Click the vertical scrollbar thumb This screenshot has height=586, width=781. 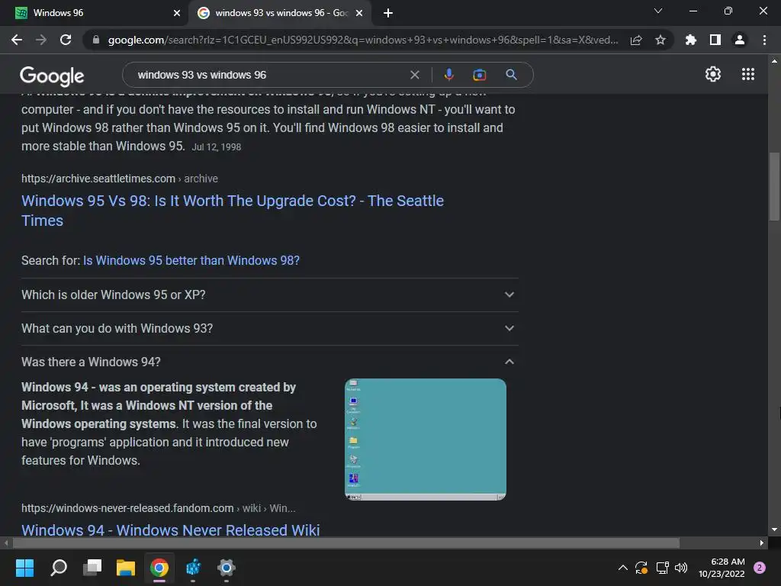[774, 186]
